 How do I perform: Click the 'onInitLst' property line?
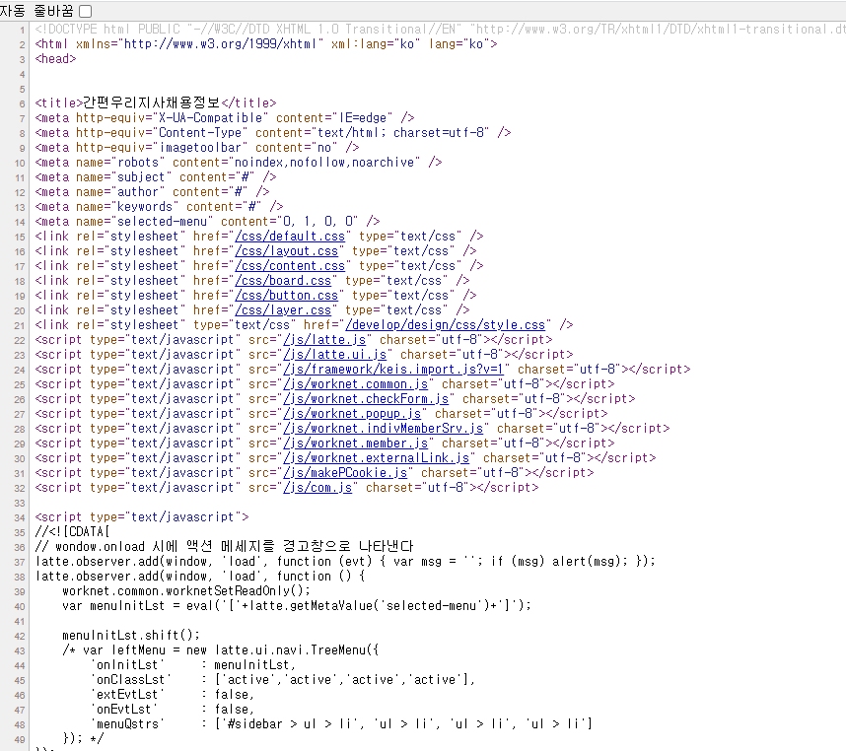pyautogui.click(x=193, y=664)
